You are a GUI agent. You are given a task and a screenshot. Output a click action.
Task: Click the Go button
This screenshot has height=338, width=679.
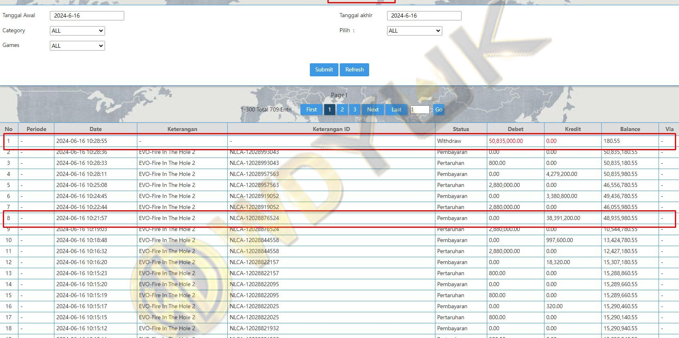click(x=439, y=109)
